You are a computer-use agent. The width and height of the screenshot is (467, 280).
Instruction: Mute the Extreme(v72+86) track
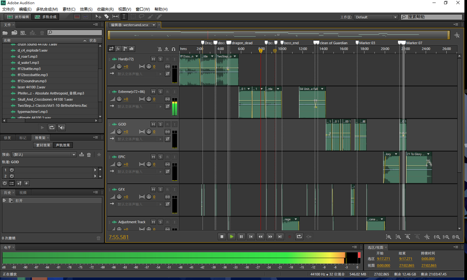click(x=153, y=92)
